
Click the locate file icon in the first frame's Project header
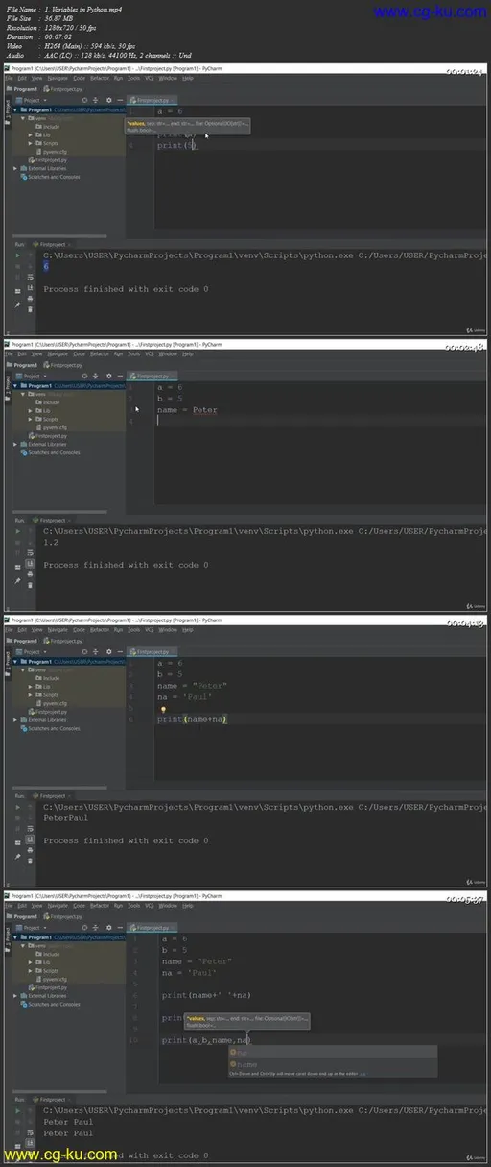[x=84, y=100]
